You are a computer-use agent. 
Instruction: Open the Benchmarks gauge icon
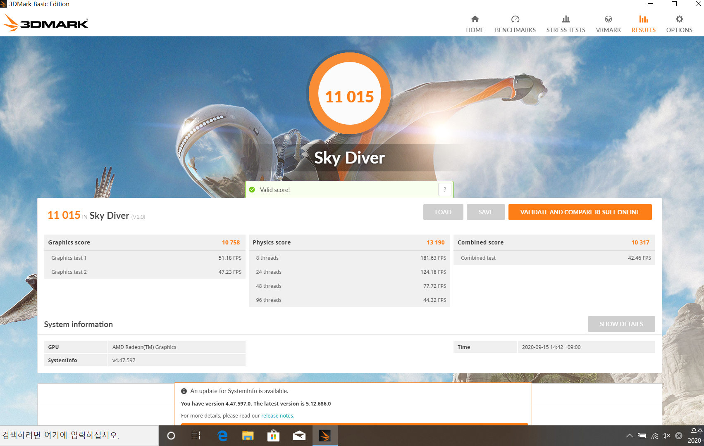[x=515, y=19]
